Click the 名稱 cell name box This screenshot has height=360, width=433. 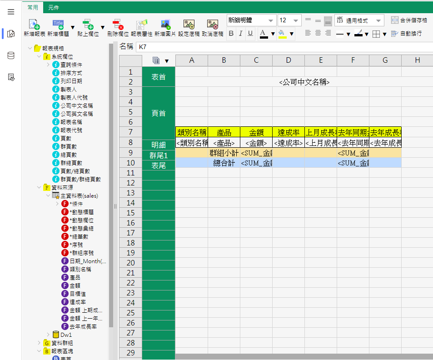[284, 47]
